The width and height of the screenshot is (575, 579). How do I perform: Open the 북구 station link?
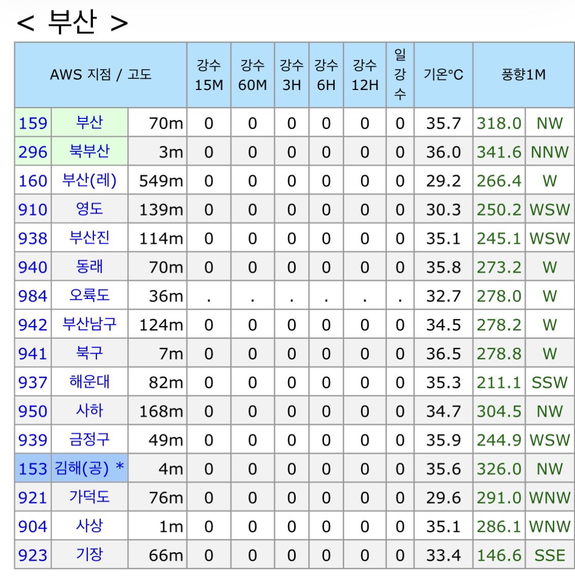click(89, 353)
